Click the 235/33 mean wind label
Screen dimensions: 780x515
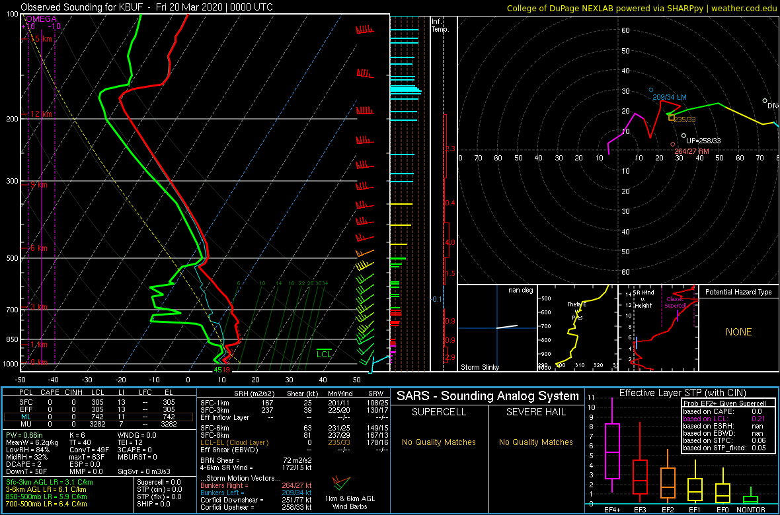685,120
